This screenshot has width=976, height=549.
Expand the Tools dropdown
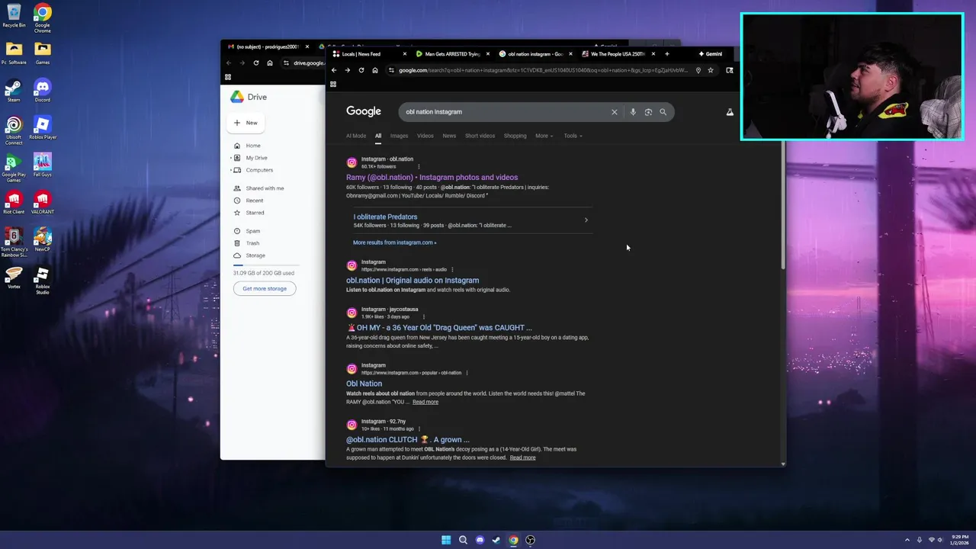(x=573, y=136)
